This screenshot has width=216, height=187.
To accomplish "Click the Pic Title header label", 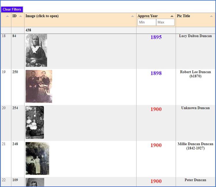I will [183, 16].
